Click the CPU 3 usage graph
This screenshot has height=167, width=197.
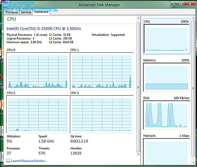pos(101,114)
